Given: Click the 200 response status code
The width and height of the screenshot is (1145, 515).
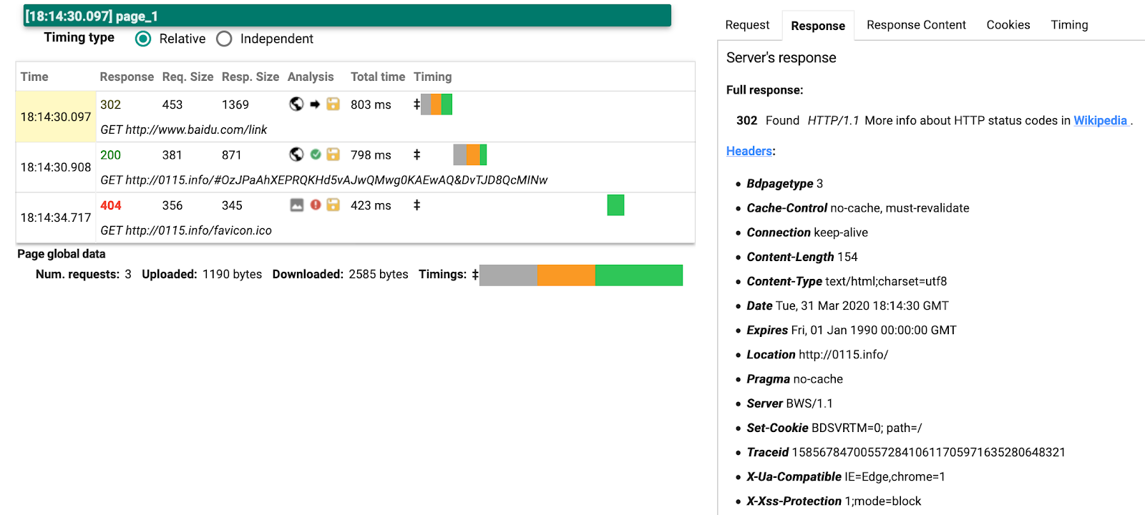Looking at the screenshot, I should coord(110,154).
